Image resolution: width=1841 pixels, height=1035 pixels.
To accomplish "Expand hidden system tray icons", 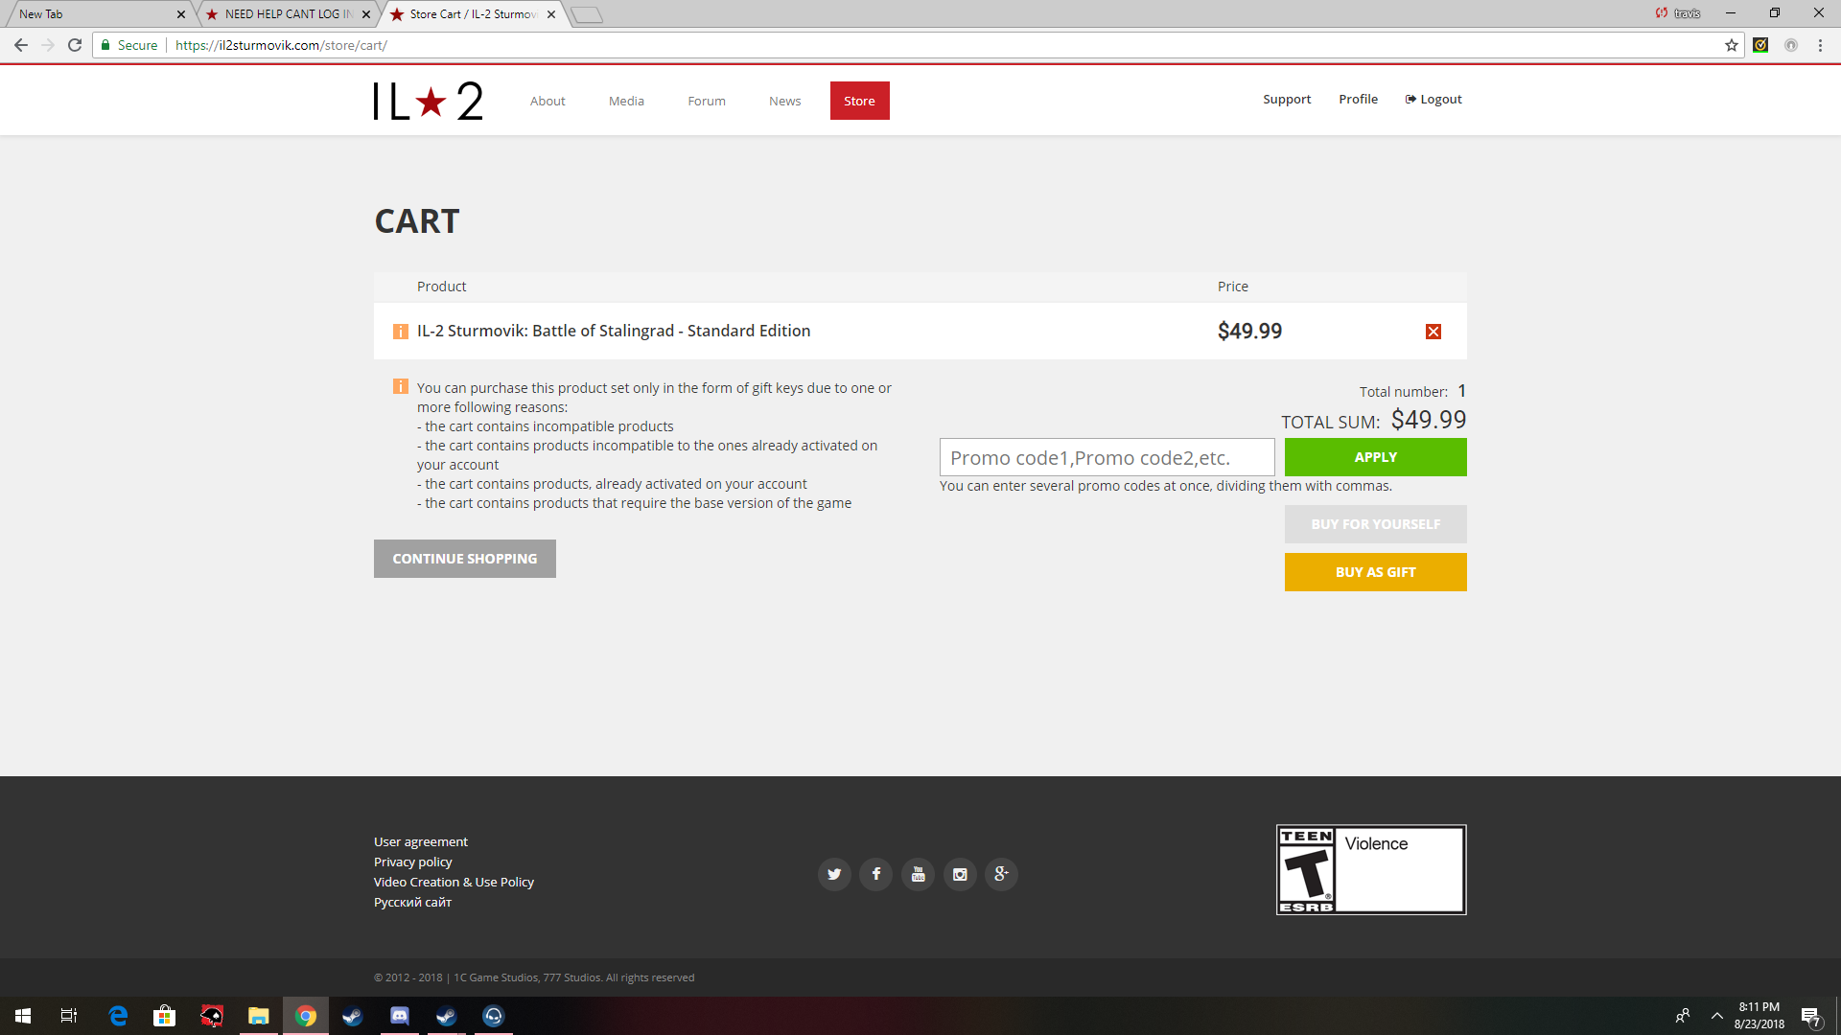I will point(1717,1016).
